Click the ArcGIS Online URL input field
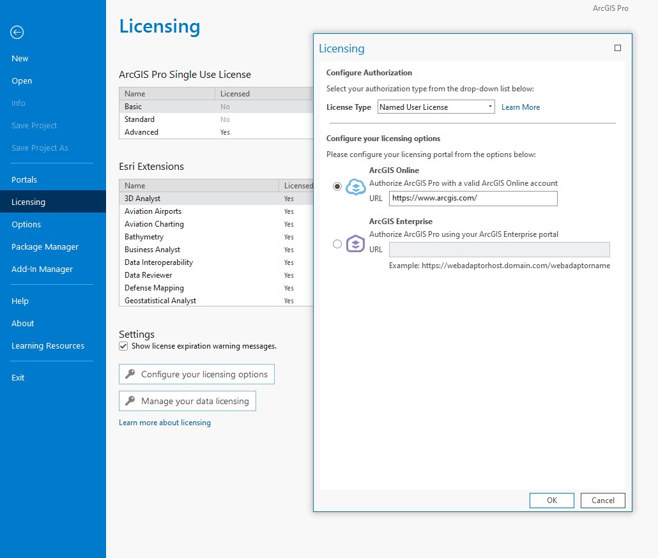Screen dimensions: 658x558 (473, 199)
